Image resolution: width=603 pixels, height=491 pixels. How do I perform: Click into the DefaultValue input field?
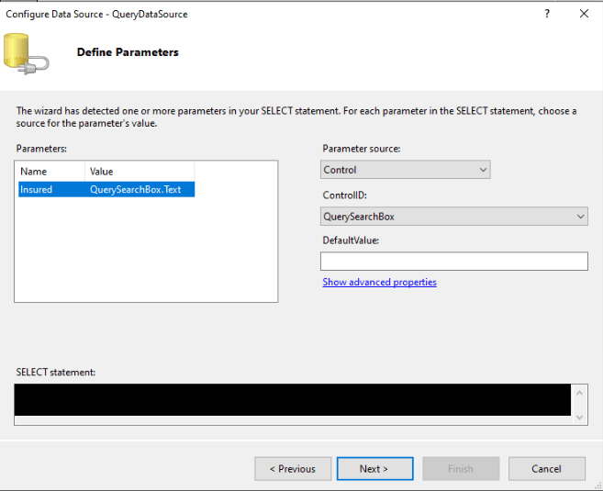[x=453, y=261]
